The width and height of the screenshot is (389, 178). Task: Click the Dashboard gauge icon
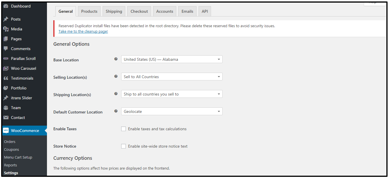tap(6, 6)
